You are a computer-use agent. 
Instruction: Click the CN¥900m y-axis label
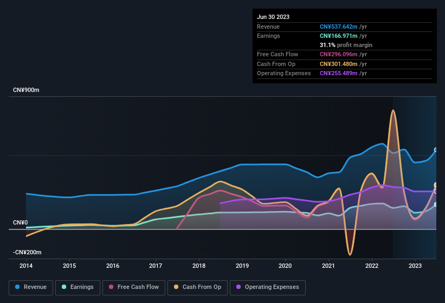26,90
